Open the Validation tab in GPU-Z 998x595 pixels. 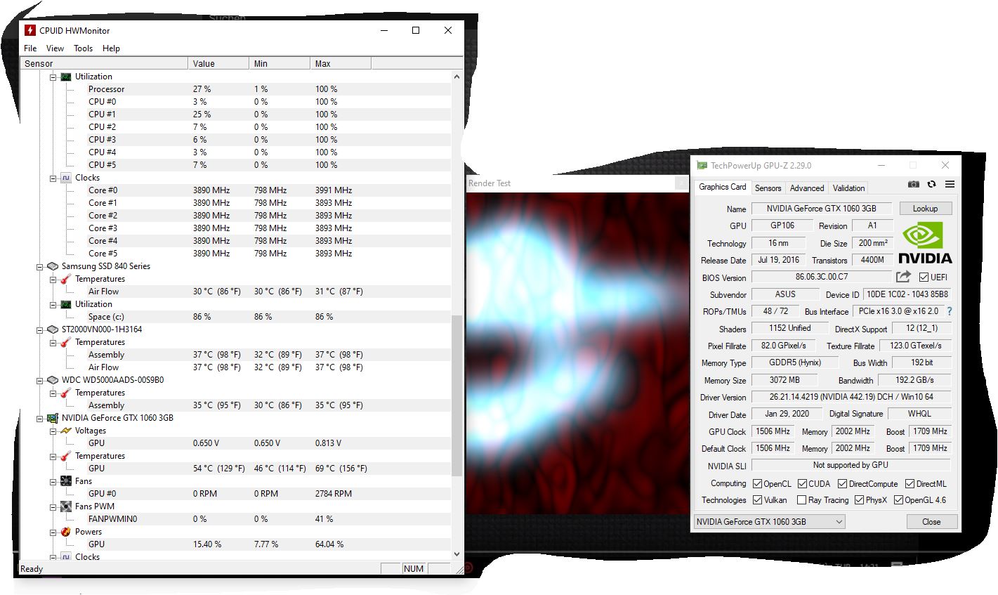(848, 188)
